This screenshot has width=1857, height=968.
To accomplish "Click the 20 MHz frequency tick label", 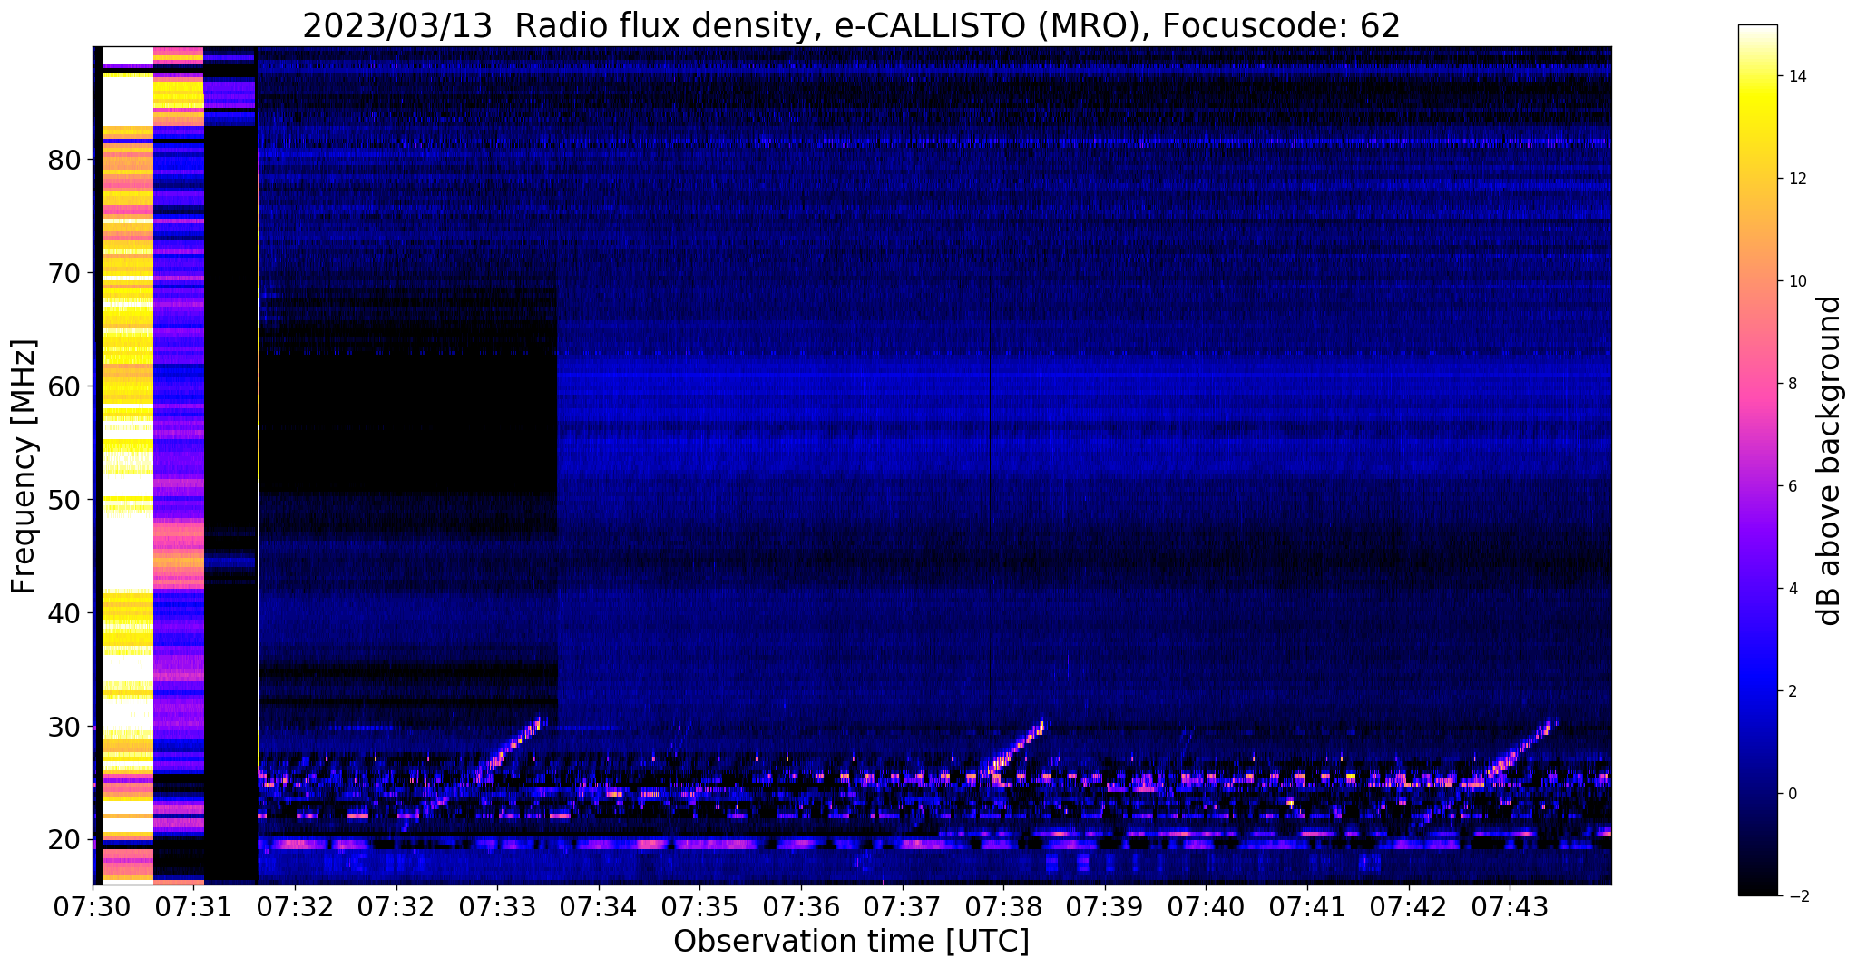I will [64, 840].
